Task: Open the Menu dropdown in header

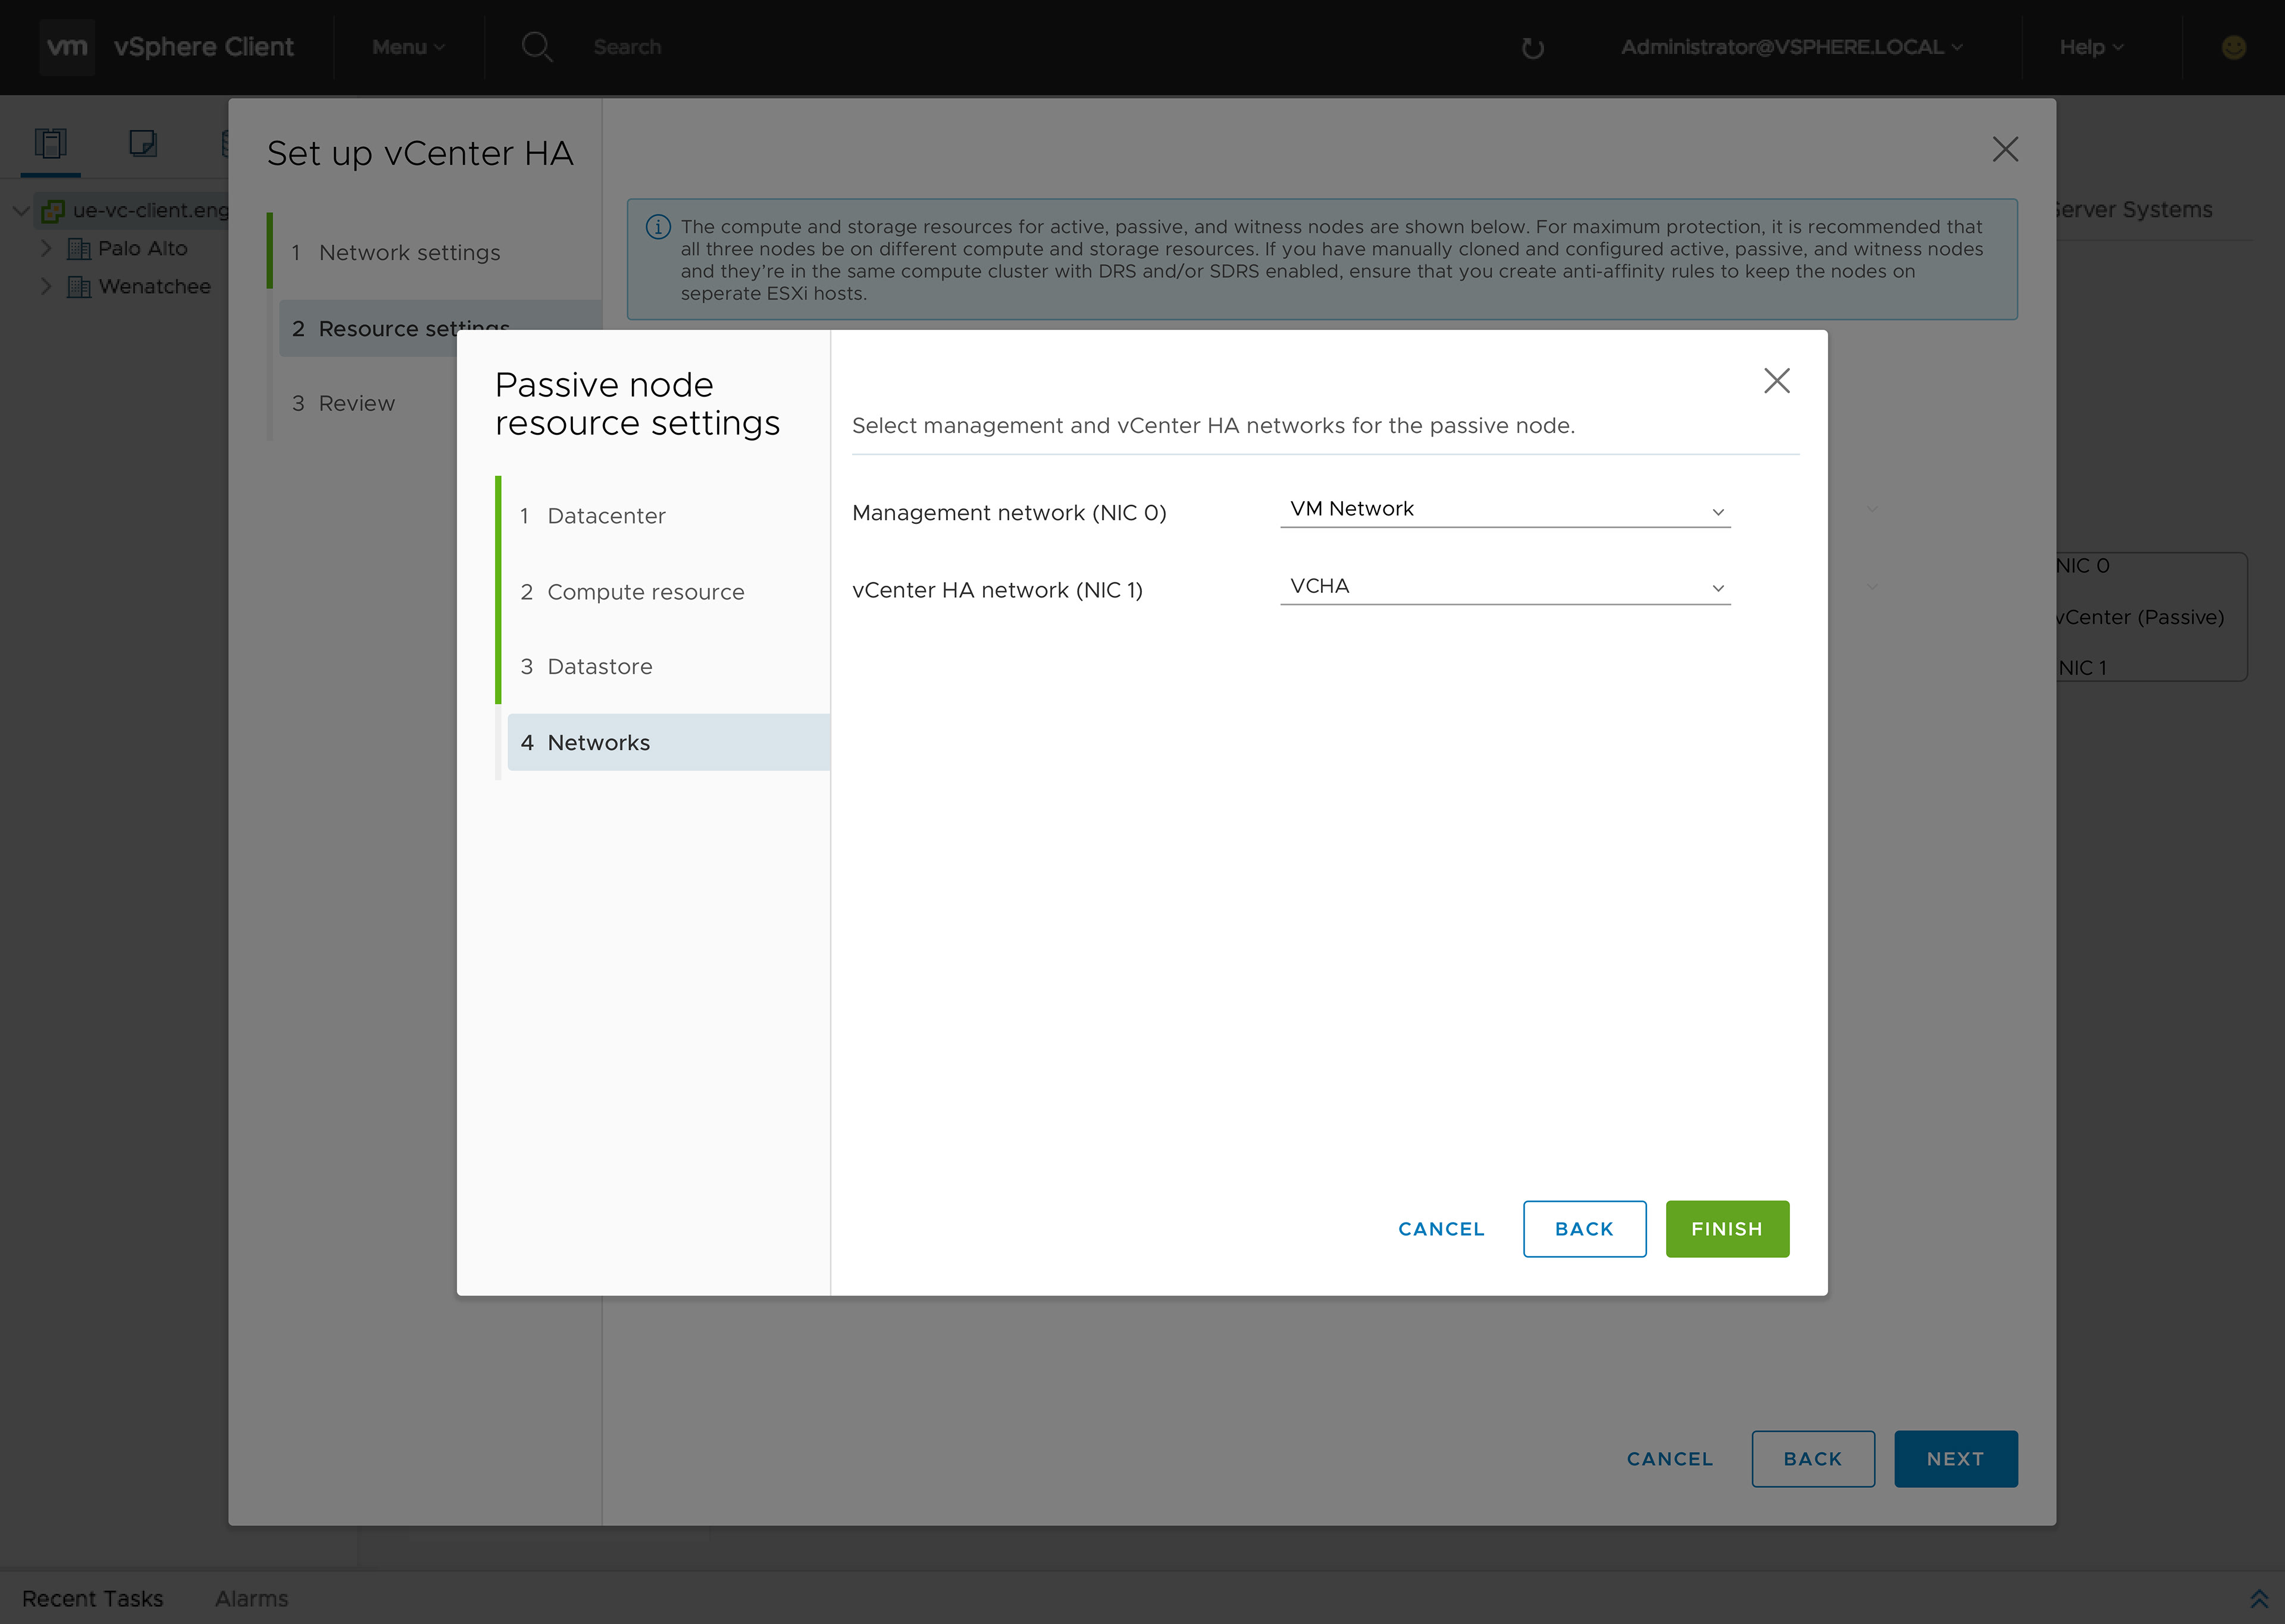Action: point(408,47)
